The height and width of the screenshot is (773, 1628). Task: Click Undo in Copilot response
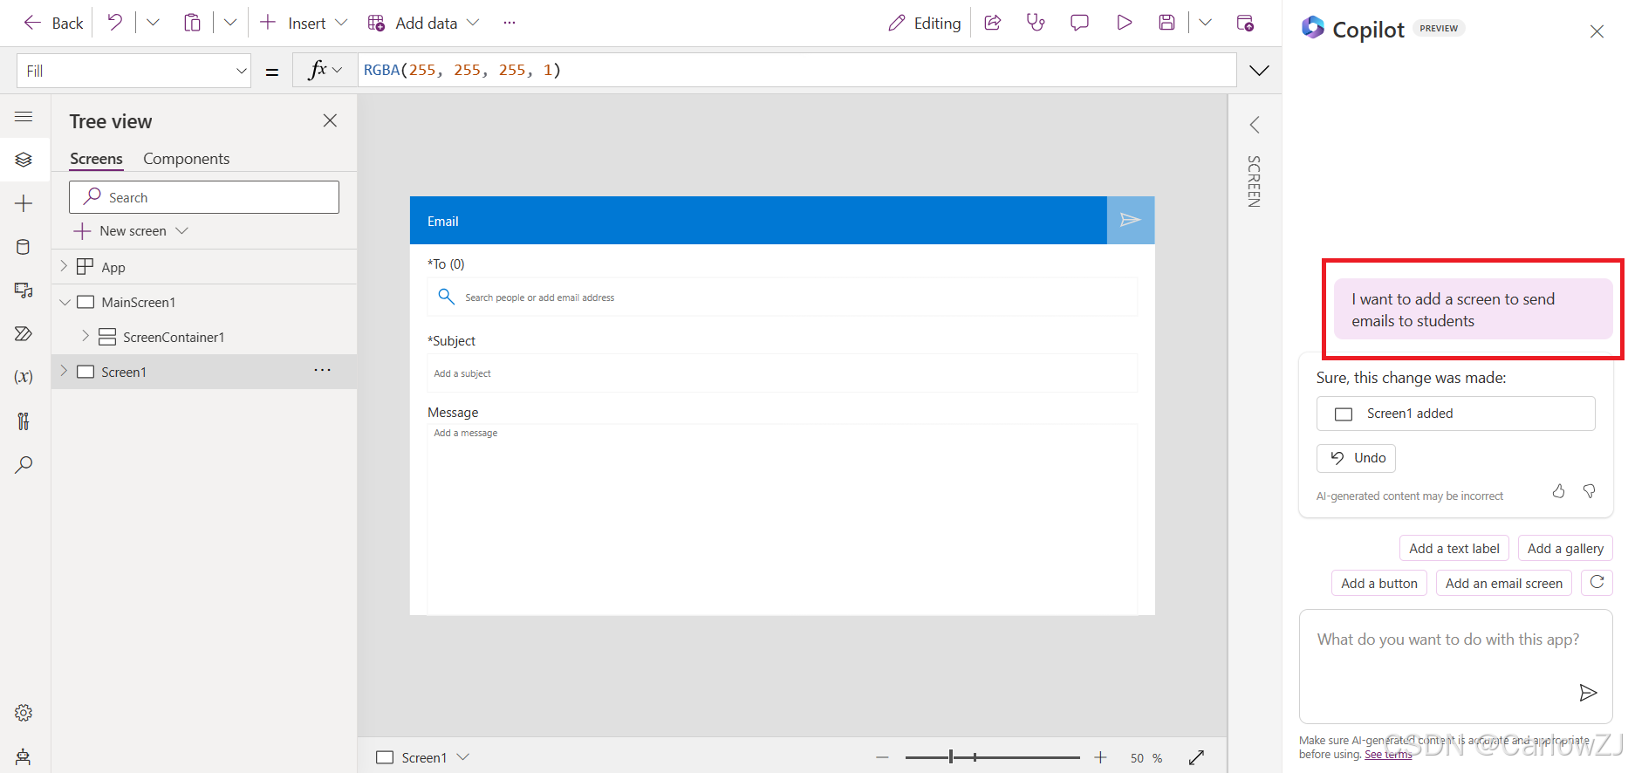[1356, 458]
